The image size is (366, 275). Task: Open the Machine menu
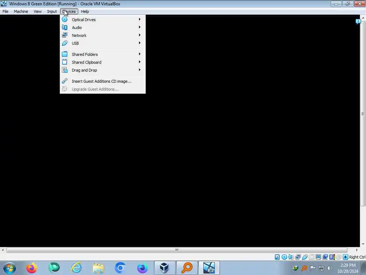point(21,11)
